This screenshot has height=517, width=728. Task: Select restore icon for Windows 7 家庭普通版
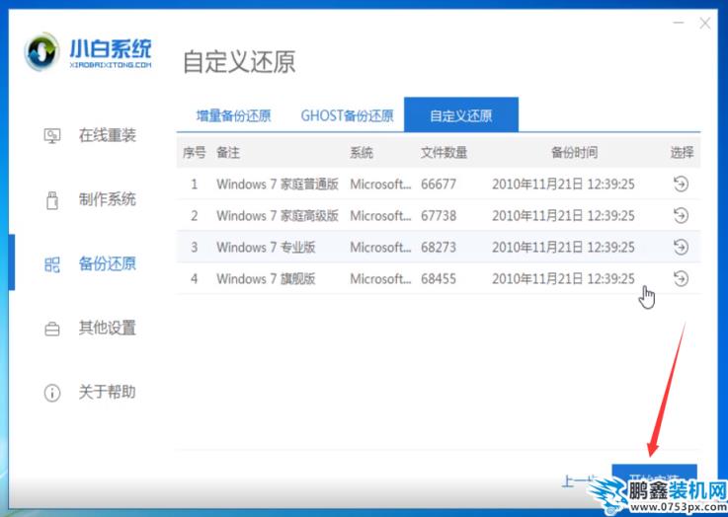point(681,185)
